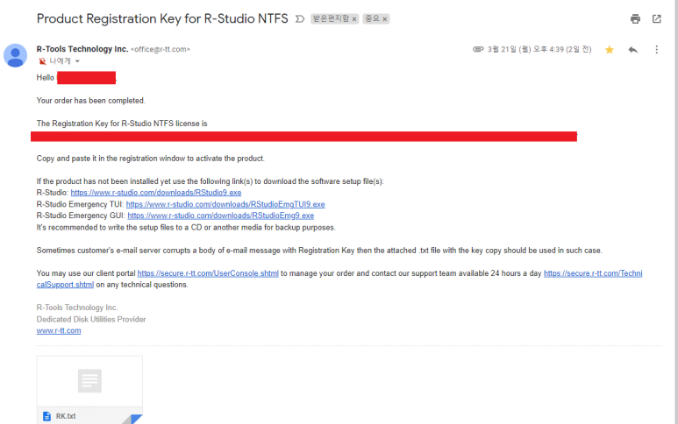
Task: Click the subject Product Registration Key for R-Studio NTFS
Action: [x=162, y=18]
